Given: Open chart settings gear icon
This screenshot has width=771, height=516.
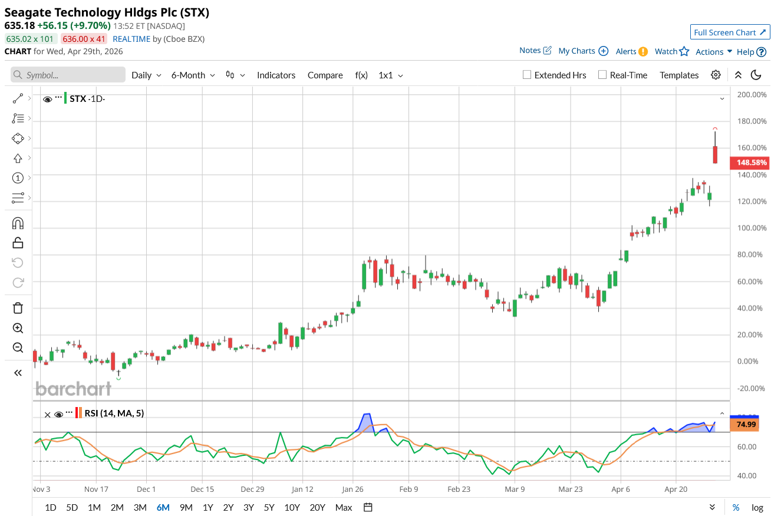Looking at the screenshot, I should click(716, 75).
